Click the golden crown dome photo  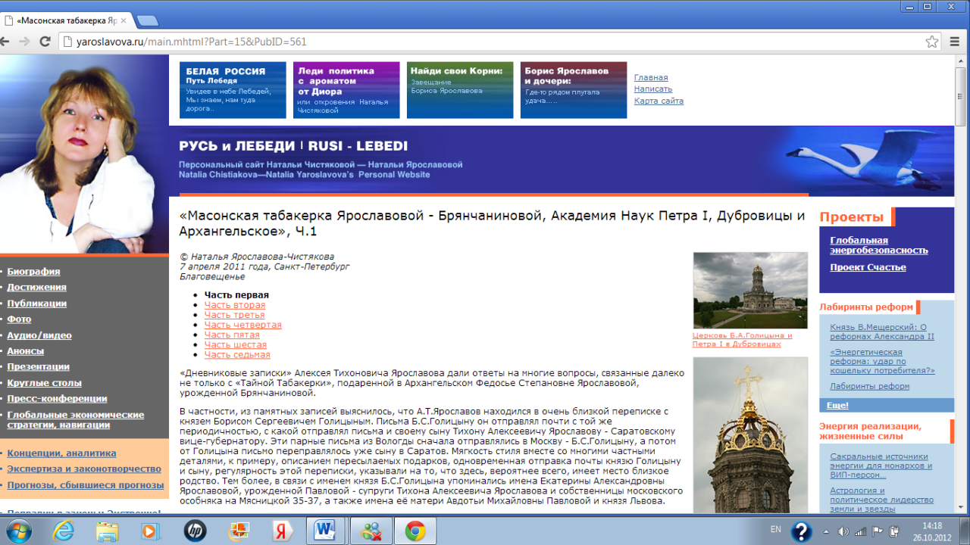pyautogui.click(x=750, y=435)
